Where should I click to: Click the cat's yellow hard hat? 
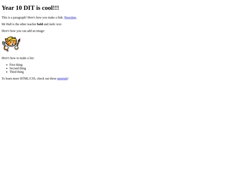click(11, 39)
